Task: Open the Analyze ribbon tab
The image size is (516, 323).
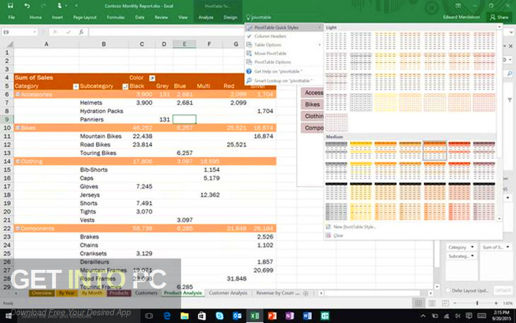Action: pos(205,17)
